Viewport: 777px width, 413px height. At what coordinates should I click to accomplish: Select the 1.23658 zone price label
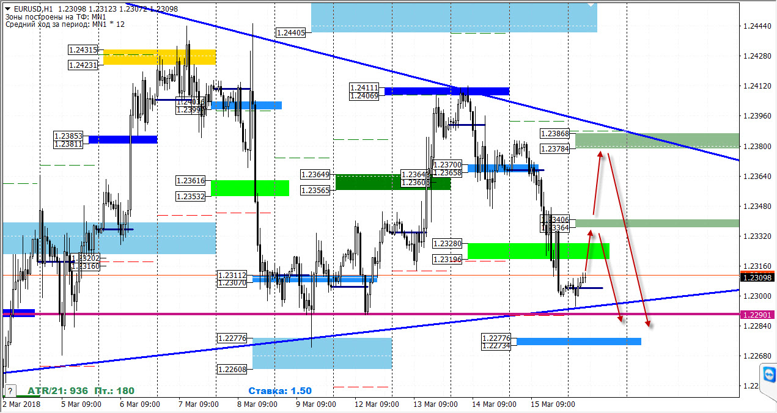[x=447, y=173]
